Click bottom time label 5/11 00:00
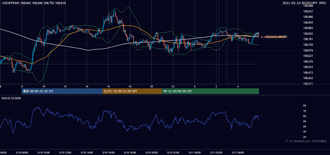This screenshot has height=155, width=330. [194, 153]
